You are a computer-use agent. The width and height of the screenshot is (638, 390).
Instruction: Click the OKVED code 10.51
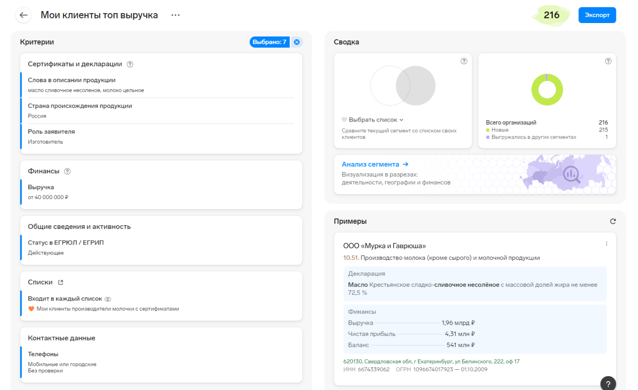(351, 258)
